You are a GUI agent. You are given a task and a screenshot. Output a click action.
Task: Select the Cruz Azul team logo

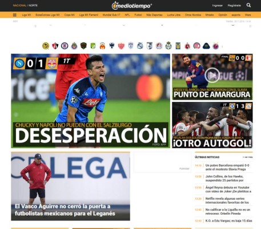pyautogui.click(x=65, y=46)
